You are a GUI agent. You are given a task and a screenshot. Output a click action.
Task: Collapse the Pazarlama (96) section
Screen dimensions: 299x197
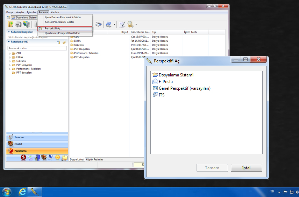point(8,42)
